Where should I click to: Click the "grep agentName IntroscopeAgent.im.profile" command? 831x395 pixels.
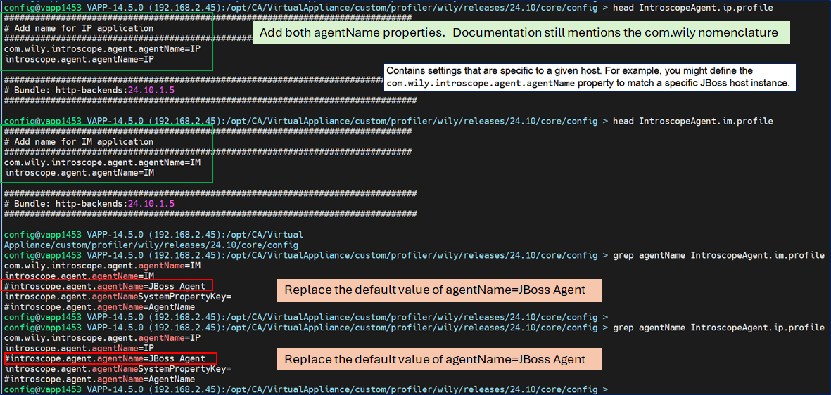(x=718, y=255)
